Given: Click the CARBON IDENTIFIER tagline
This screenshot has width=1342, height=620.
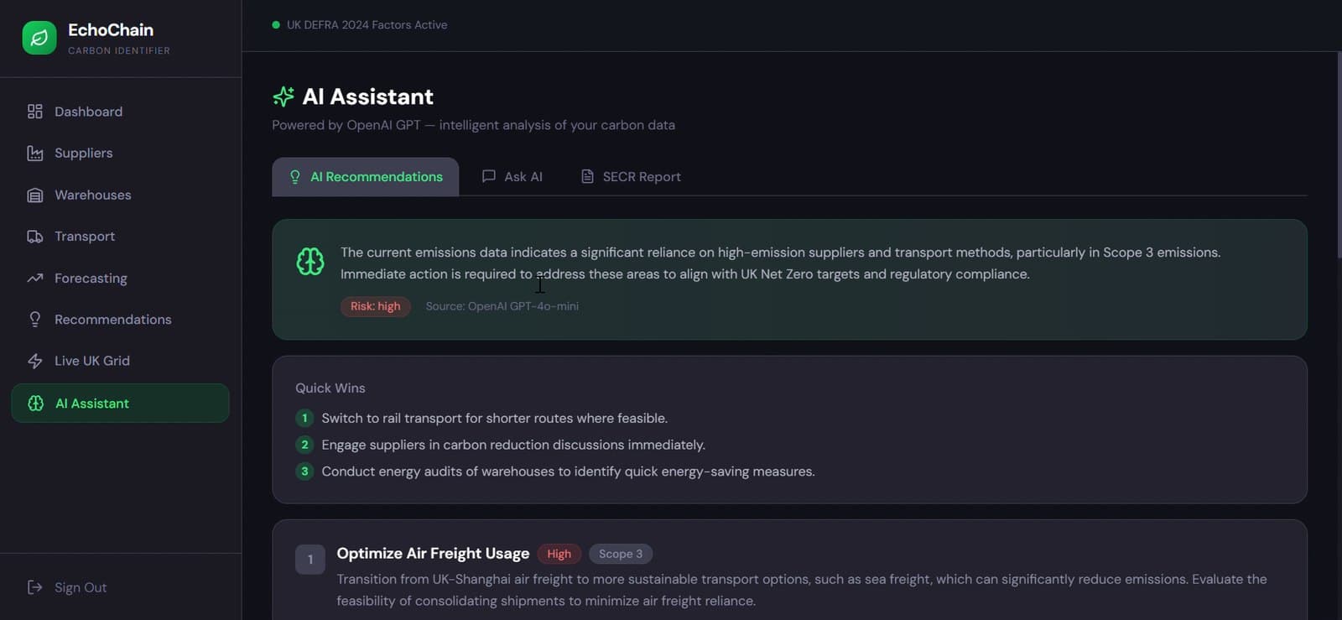Looking at the screenshot, I should tap(119, 51).
